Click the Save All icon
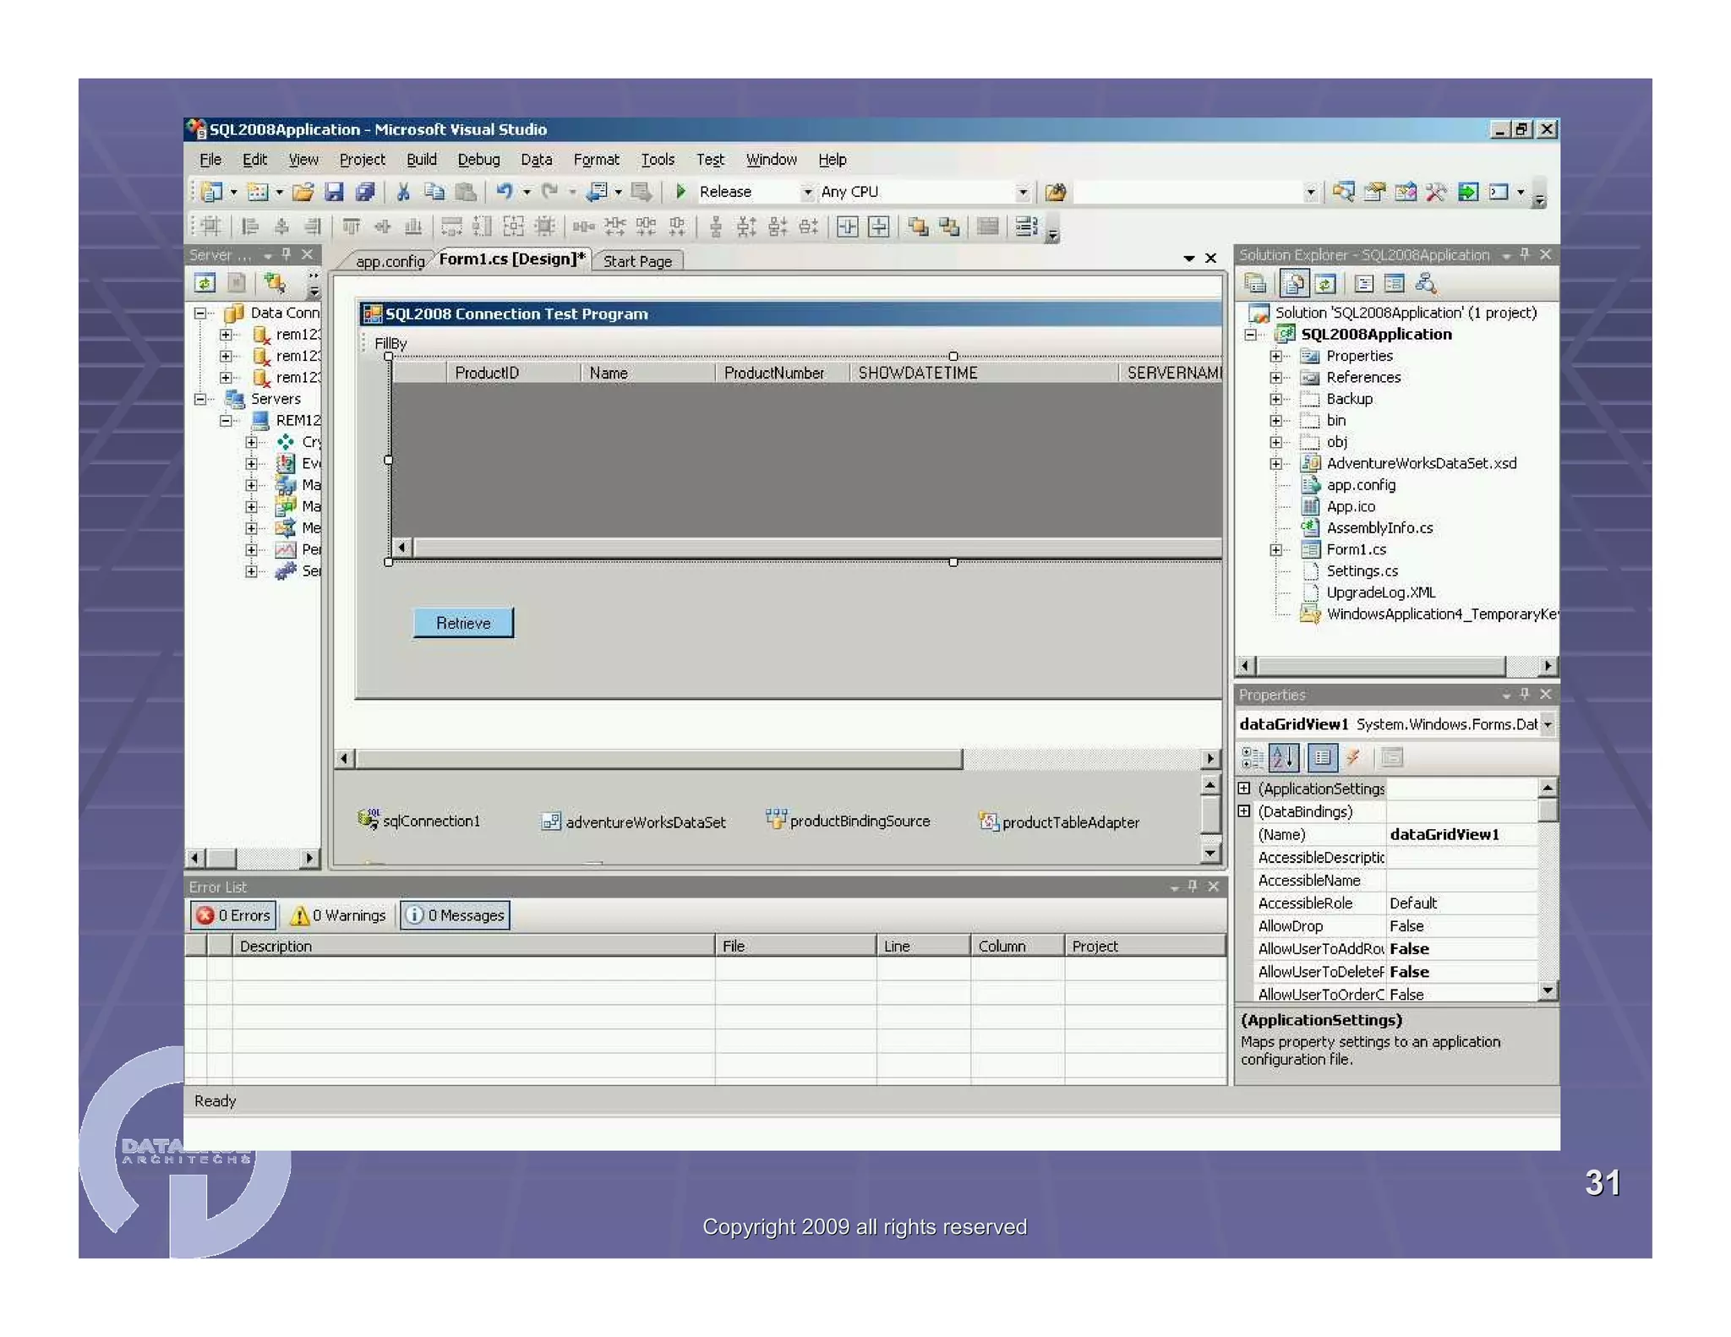The height and width of the screenshot is (1337, 1731). (365, 192)
